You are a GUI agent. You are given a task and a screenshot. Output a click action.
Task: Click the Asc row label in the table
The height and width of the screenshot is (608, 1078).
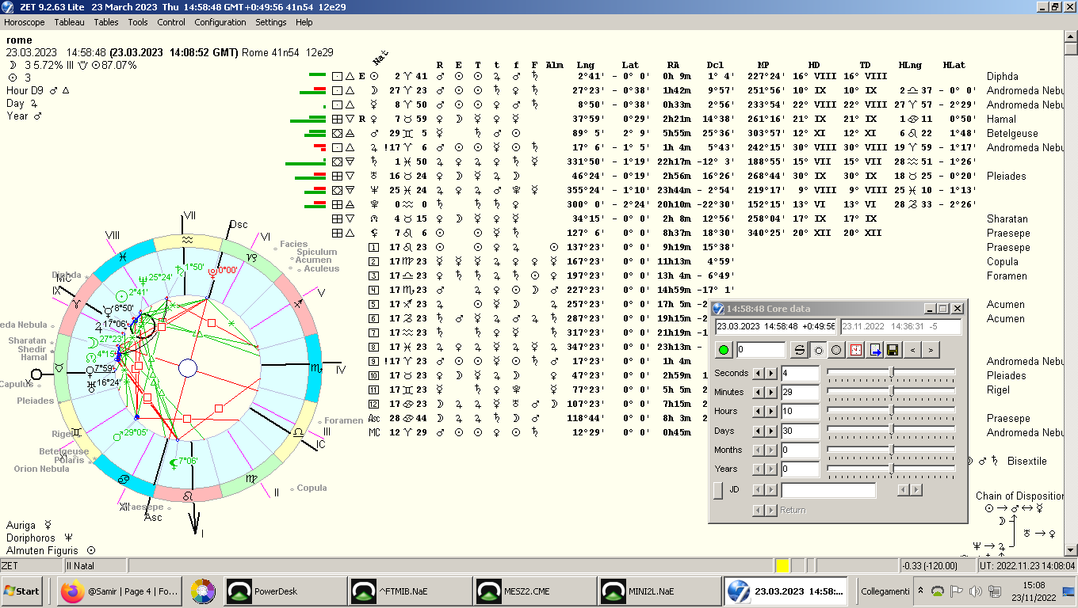[374, 418]
